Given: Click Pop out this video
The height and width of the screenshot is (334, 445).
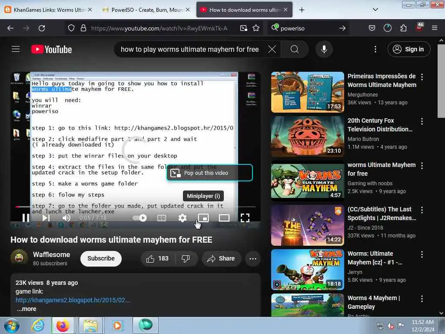Looking at the screenshot, I should (x=209, y=173).
